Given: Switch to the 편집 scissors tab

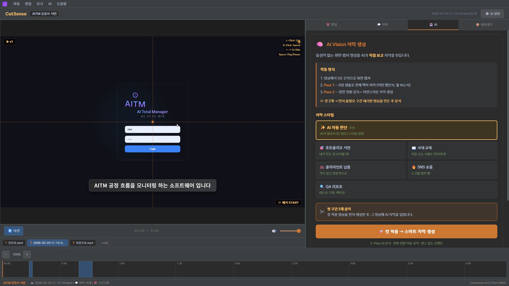Looking at the screenshot, I should tap(331, 25).
